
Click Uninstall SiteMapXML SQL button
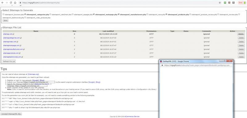pos(11,114)
